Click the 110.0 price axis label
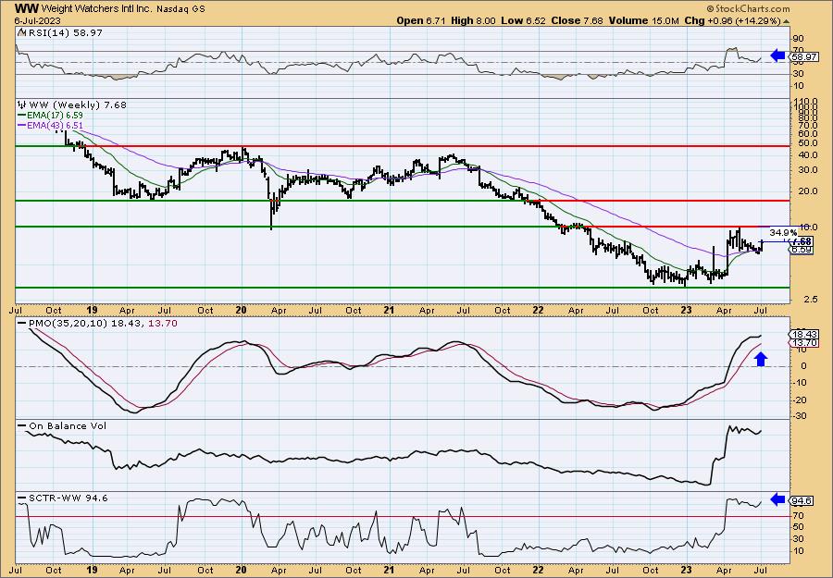Screen dimensions: 833x578 (805, 101)
